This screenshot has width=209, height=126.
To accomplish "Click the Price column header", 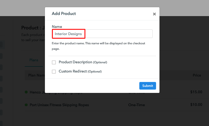I will coord(197,75).
